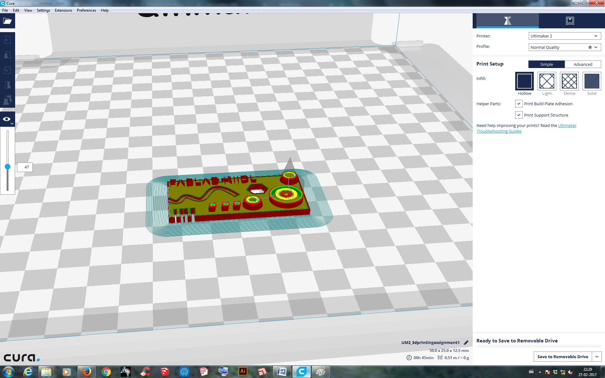605x378 pixels.
Task: Expand save options dropdown arrow
Action: [597, 357]
